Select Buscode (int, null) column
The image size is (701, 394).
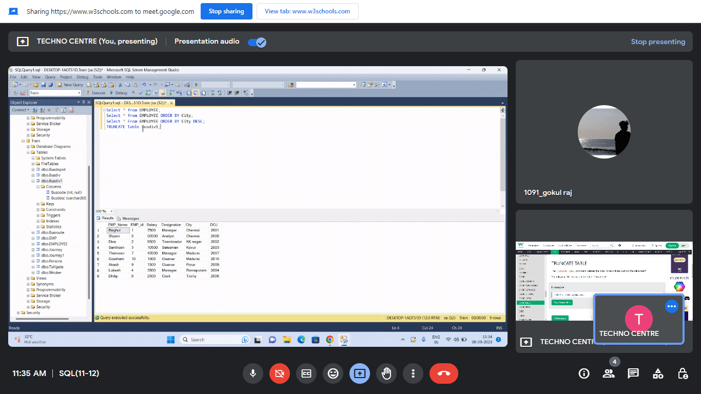(x=66, y=192)
